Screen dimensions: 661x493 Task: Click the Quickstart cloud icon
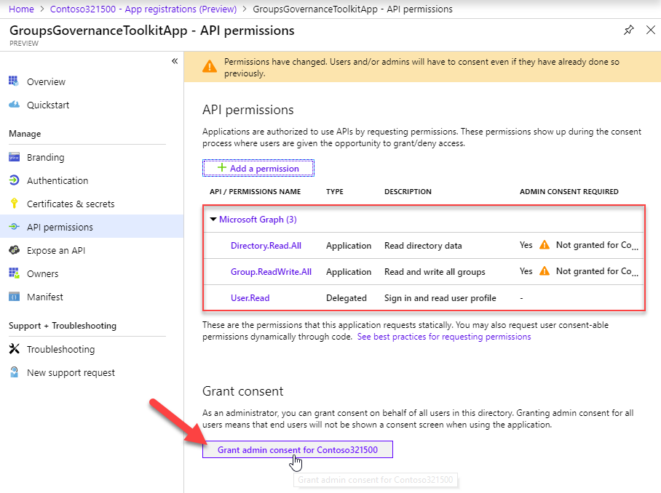coord(14,105)
